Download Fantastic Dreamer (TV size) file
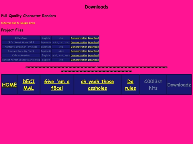The image size is (193, 144). tap(93, 47)
